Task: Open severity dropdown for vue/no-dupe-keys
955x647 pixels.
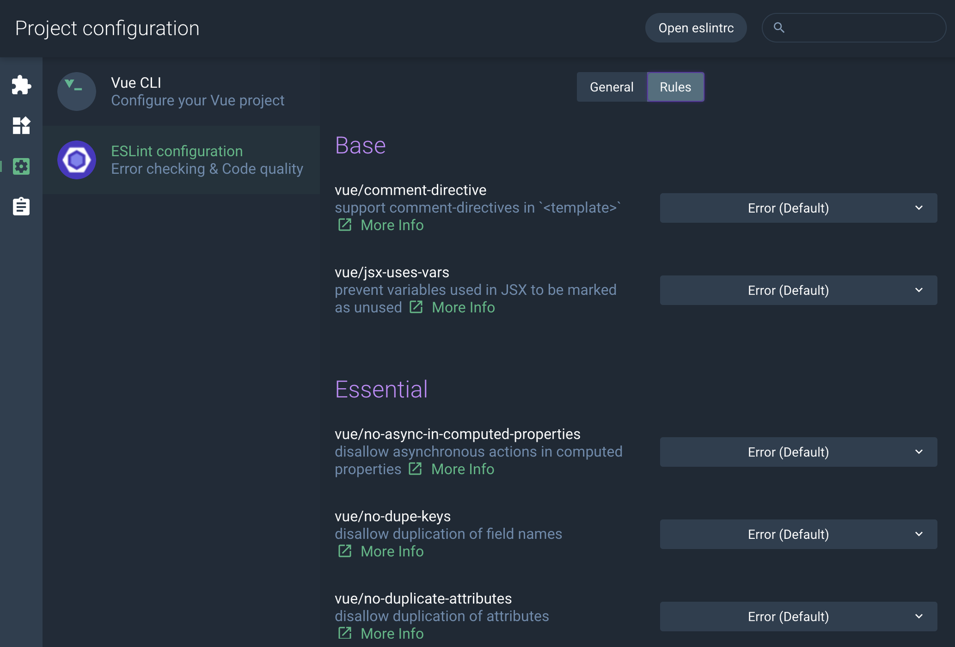Action: [798, 534]
